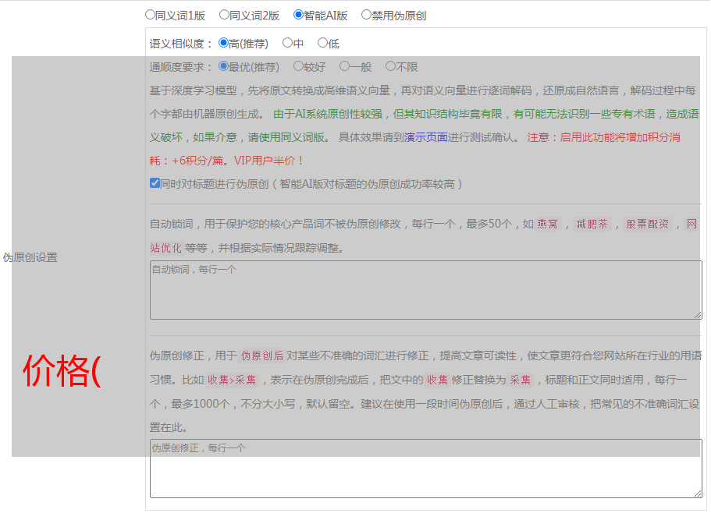Choose 最优(推荐) for 通顺度要求
Viewport: 711px width, 513px height.
click(x=224, y=67)
